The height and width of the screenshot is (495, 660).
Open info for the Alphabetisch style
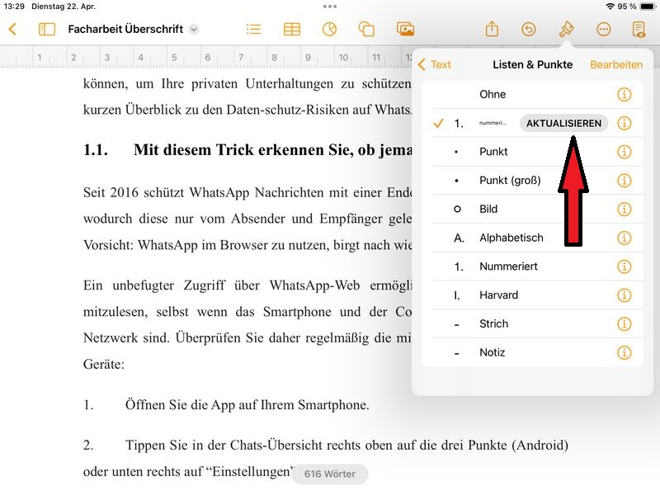[x=624, y=238]
